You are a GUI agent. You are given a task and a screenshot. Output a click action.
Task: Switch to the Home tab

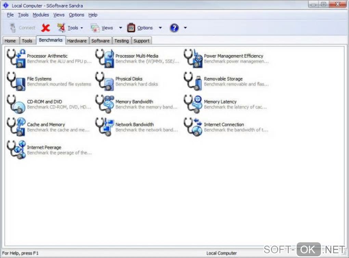(10, 41)
